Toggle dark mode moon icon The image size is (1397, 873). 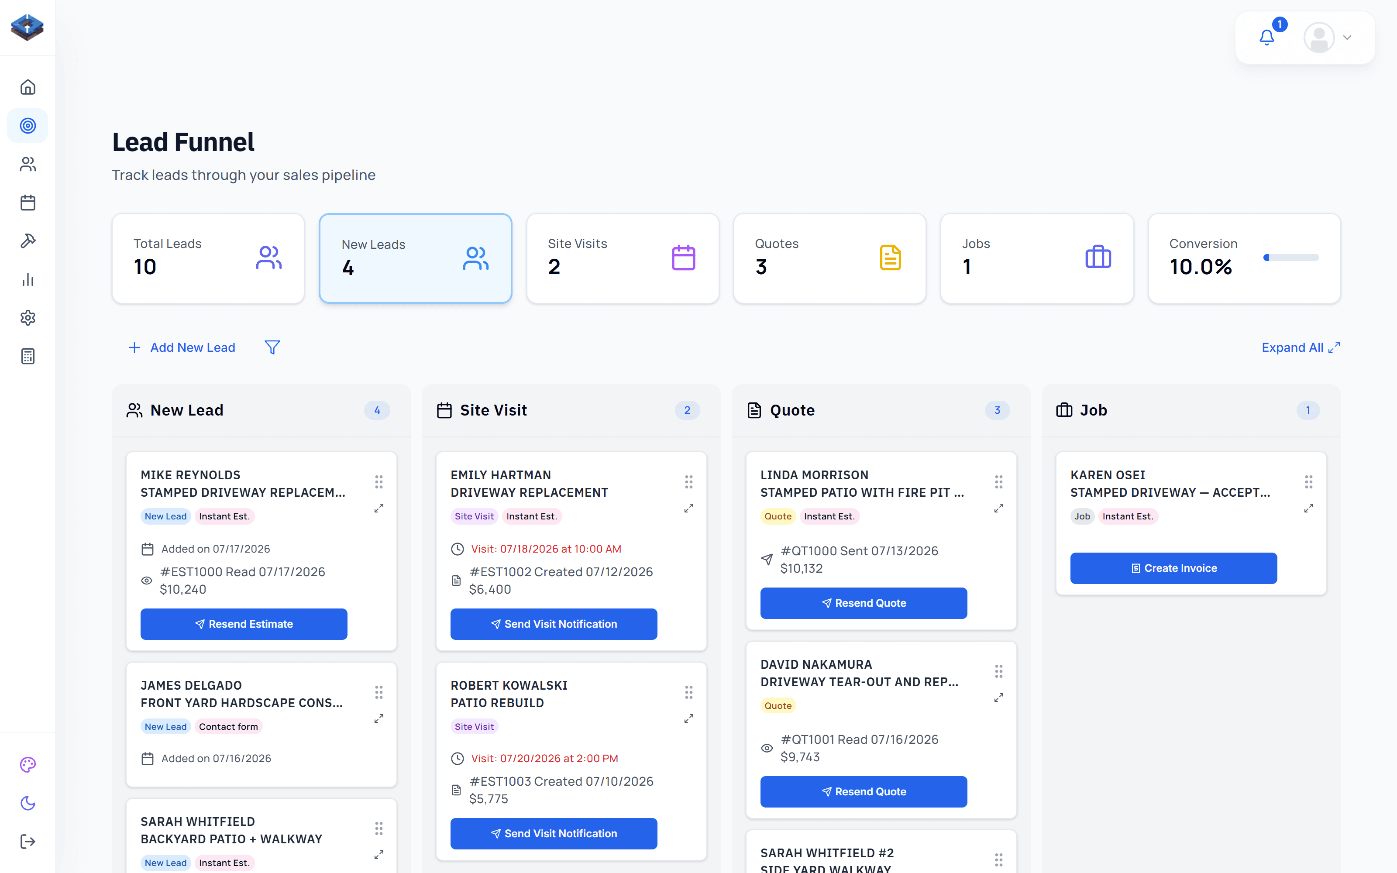coord(28,803)
